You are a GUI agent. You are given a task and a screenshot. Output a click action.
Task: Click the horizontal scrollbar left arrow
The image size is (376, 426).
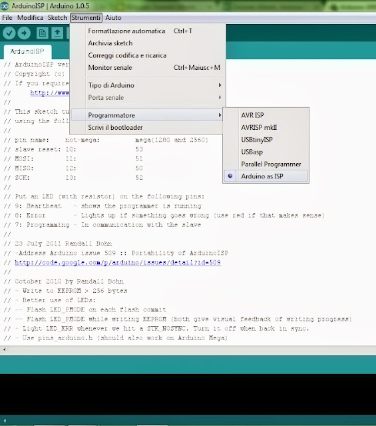4,349
